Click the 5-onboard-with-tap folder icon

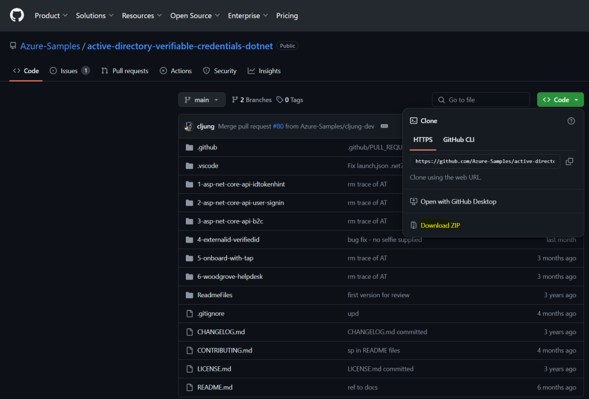[189, 258]
